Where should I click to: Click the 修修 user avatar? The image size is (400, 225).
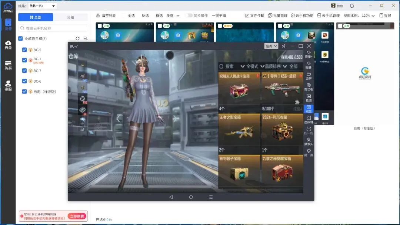pos(333,6)
